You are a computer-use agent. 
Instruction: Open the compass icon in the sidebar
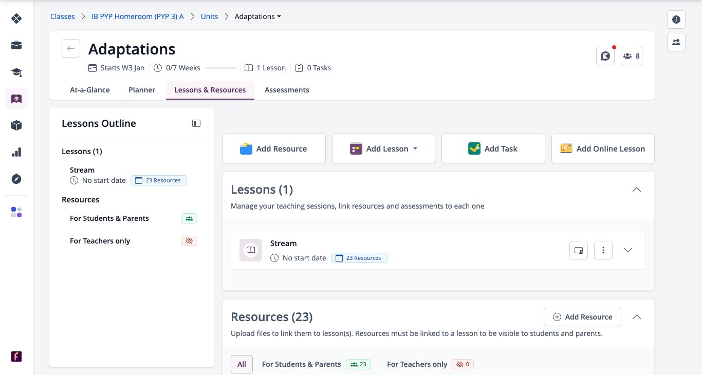pyautogui.click(x=16, y=179)
